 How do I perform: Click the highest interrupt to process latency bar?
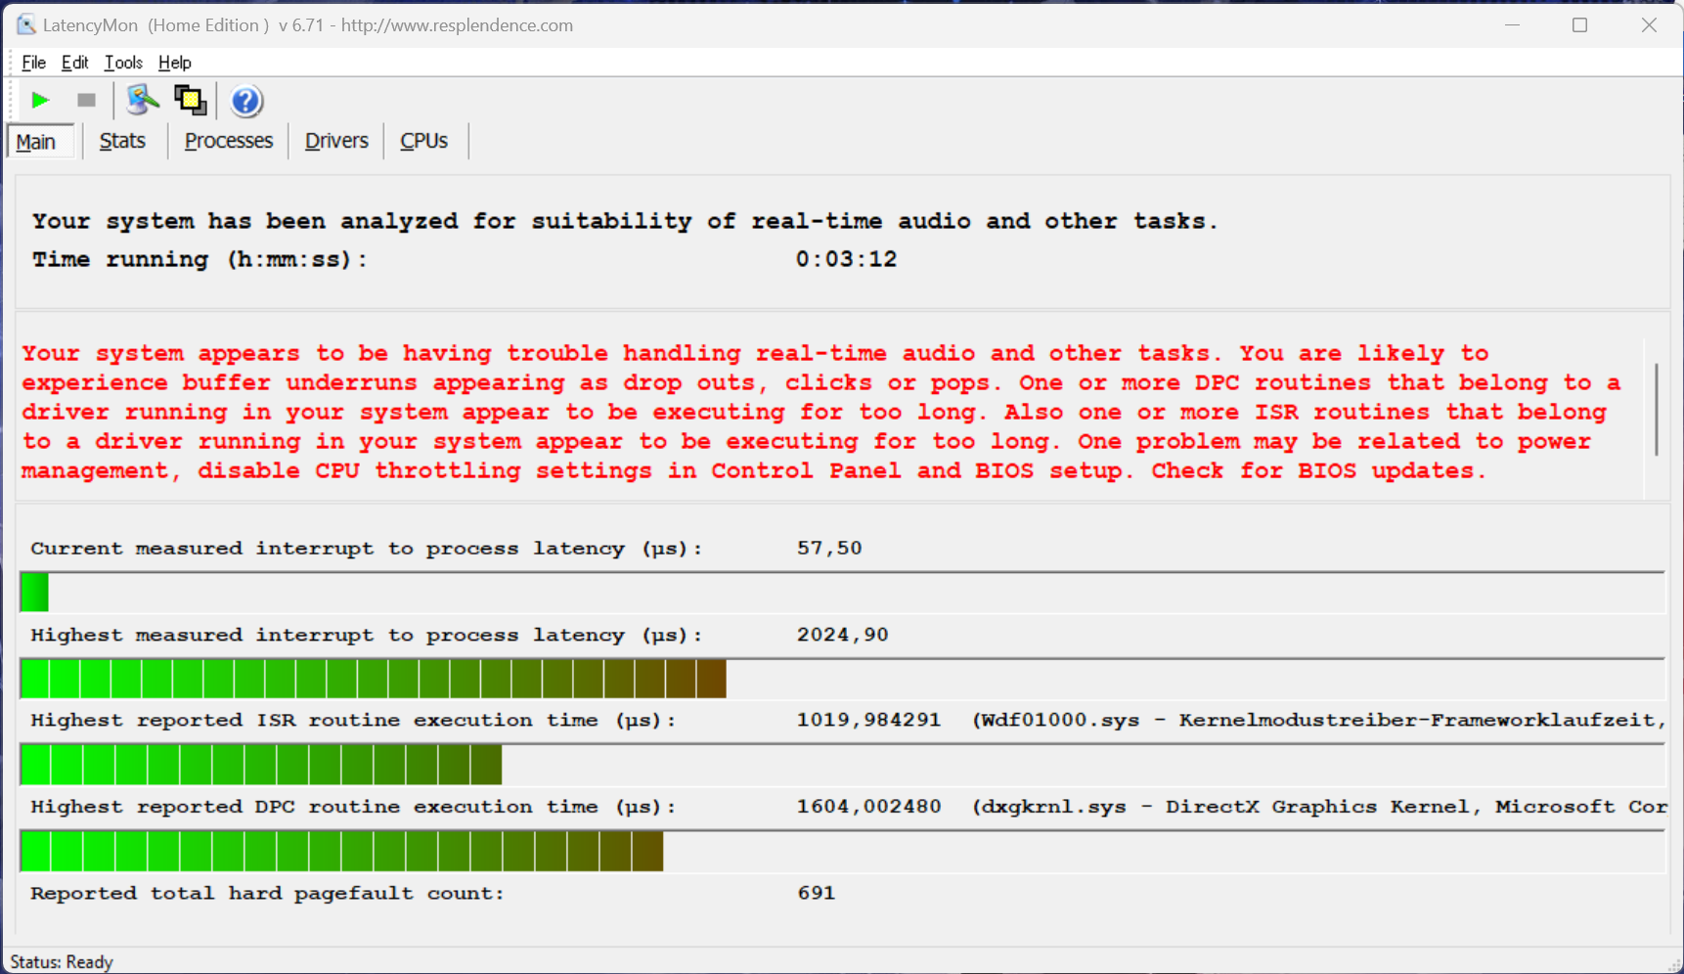point(374,679)
